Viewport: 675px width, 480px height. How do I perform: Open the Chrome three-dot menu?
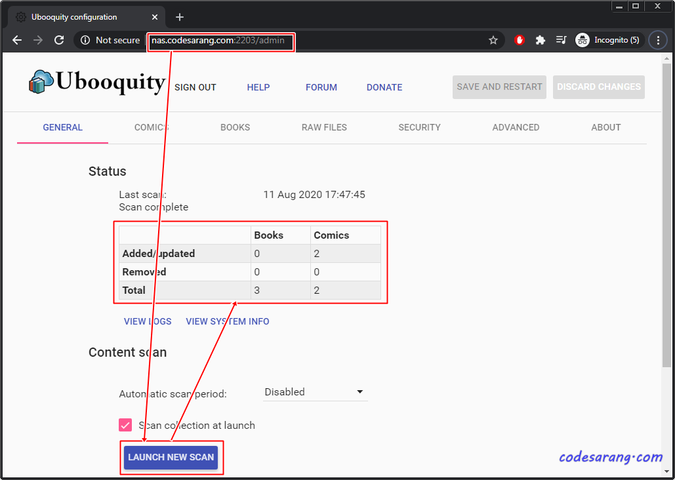pos(658,40)
